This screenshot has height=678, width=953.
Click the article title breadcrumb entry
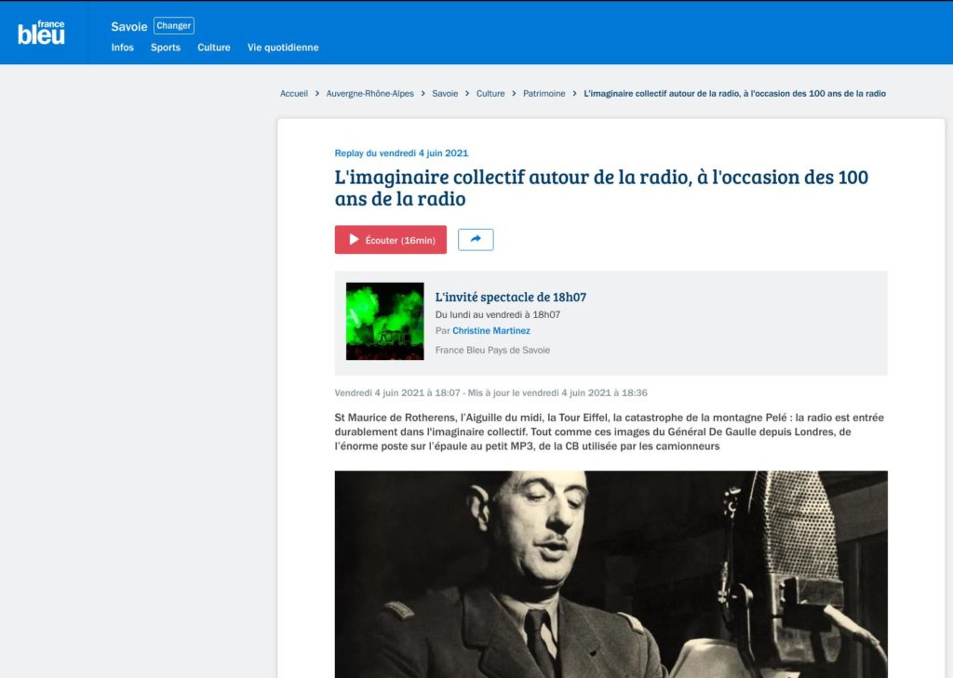click(735, 94)
